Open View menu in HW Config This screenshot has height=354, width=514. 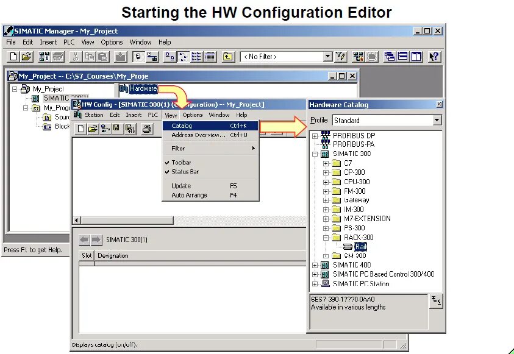click(171, 115)
